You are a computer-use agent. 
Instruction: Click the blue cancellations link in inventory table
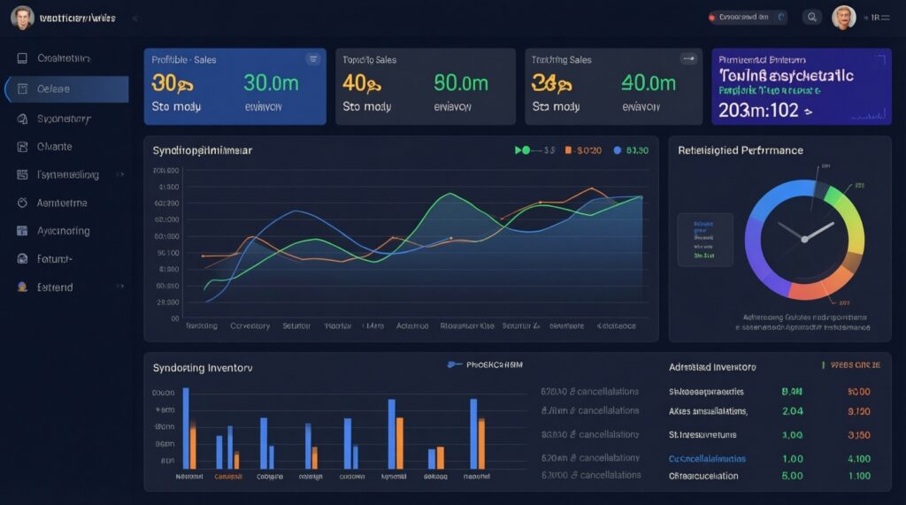click(x=707, y=459)
